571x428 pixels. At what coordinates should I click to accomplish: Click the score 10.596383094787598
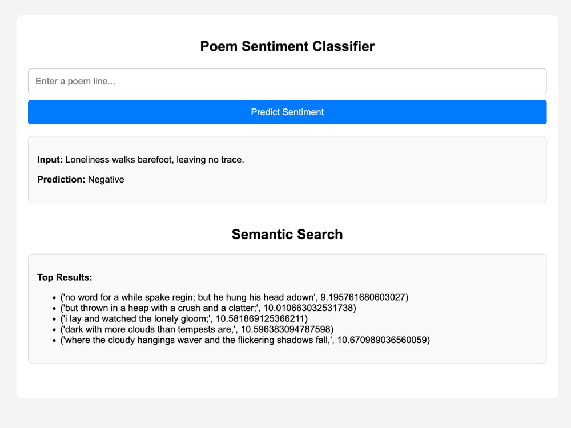pos(286,329)
